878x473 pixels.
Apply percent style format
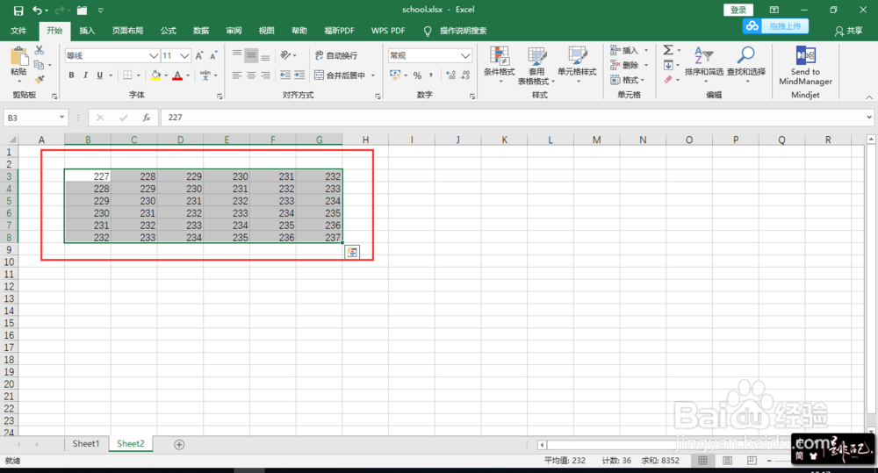(417, 75)
